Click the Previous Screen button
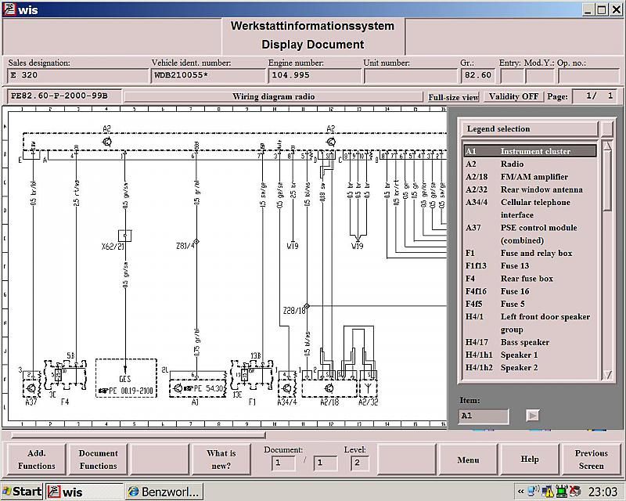This screenshot has width=626, height=501. [591, 460]
